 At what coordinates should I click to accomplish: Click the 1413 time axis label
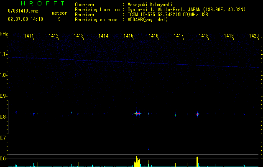(x=79, y=36)
